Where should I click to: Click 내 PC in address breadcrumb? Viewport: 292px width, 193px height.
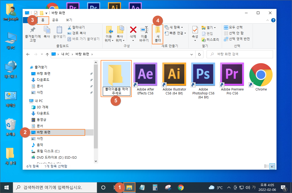(65, 54)
